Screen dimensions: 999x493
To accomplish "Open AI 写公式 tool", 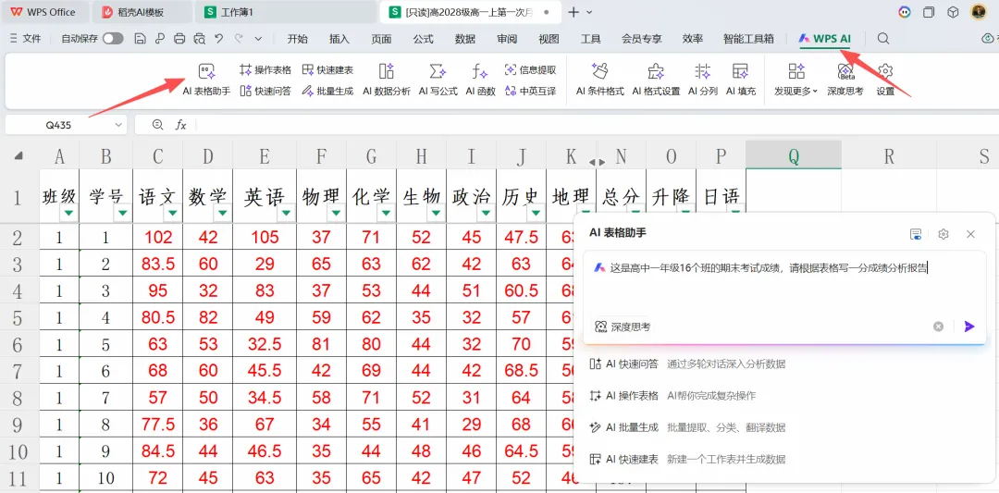I will pos(438,80).
